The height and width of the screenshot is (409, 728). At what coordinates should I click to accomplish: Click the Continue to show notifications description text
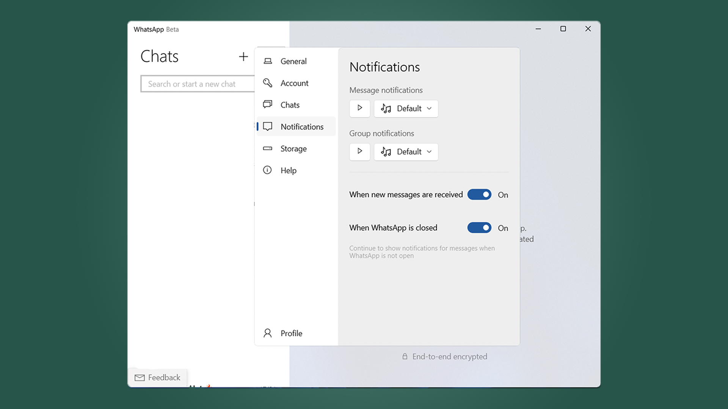point(422,252)
